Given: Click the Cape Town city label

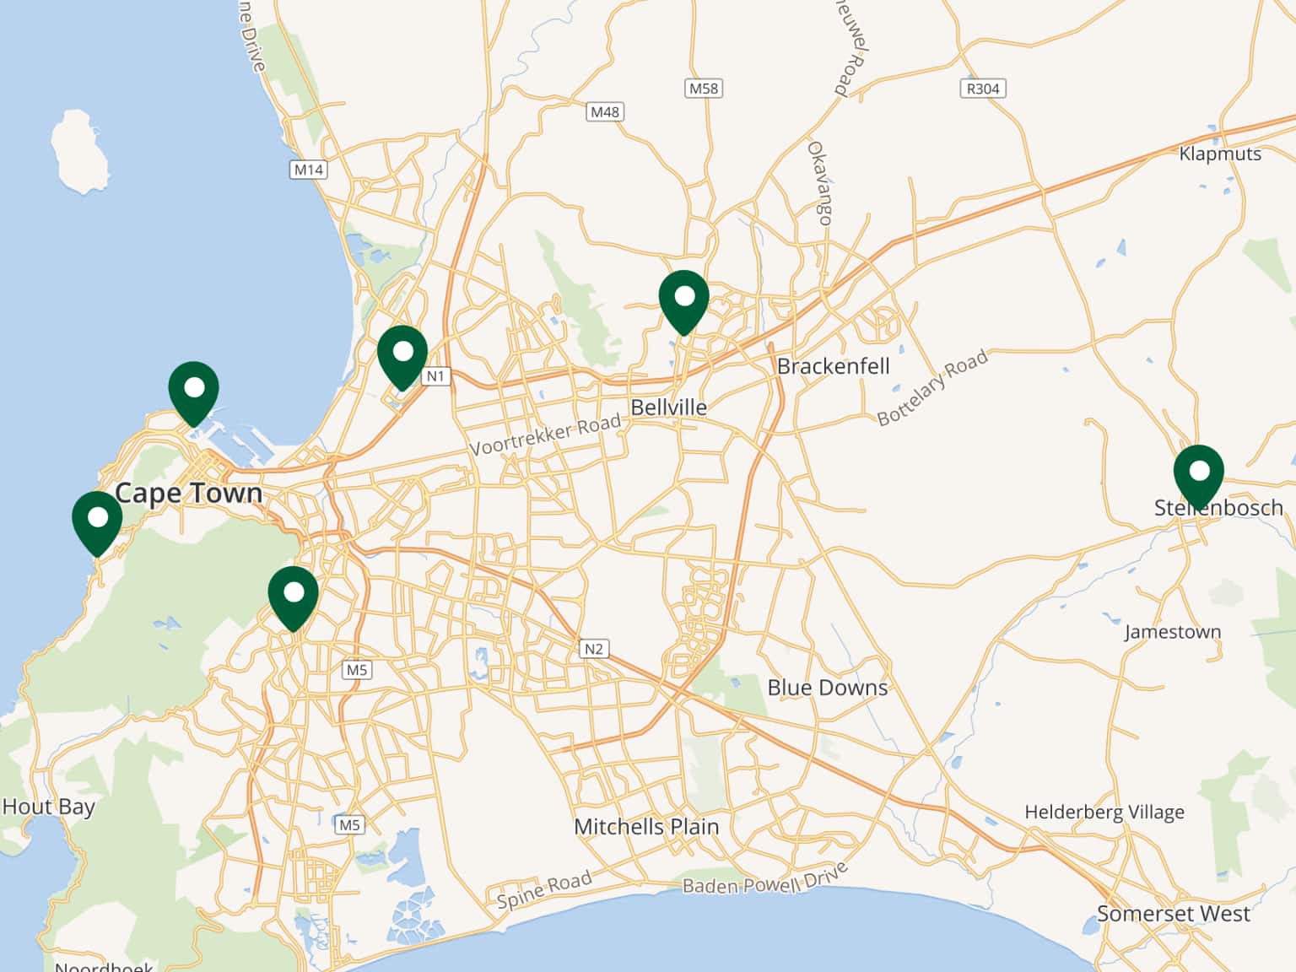Looking at the screenshot, I should coord(188,493).
